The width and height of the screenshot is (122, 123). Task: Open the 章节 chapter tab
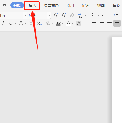pos(116,6)
